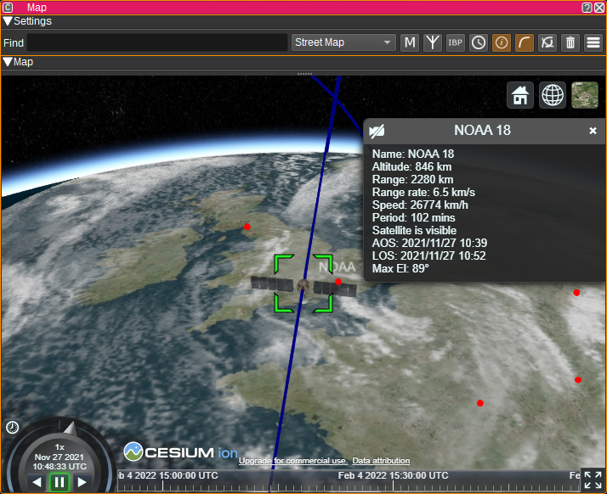Open the Street Map dropdown
607x494 pixels.
point(343,42)
